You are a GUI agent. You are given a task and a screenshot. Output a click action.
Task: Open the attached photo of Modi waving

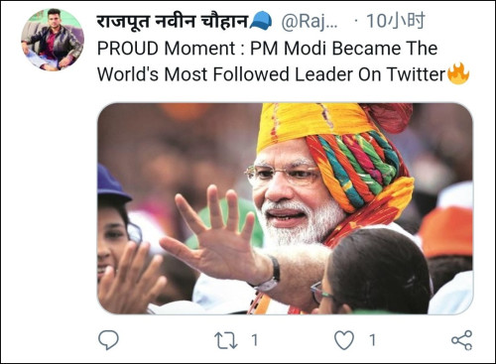tap(285, 208)
